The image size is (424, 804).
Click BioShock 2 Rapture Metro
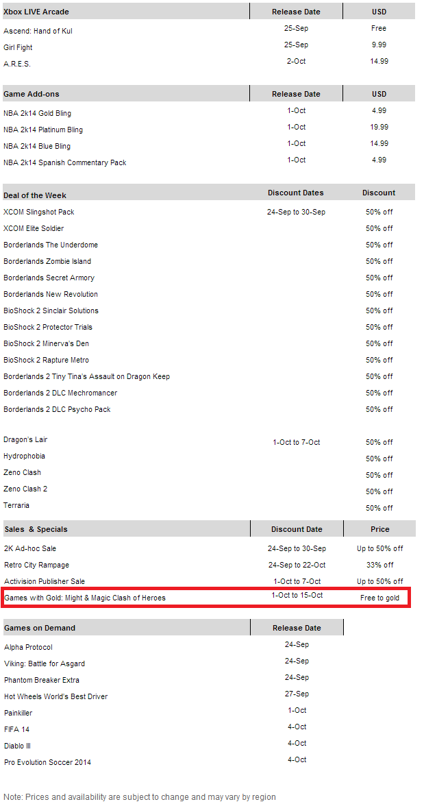[x=46, y=359]
